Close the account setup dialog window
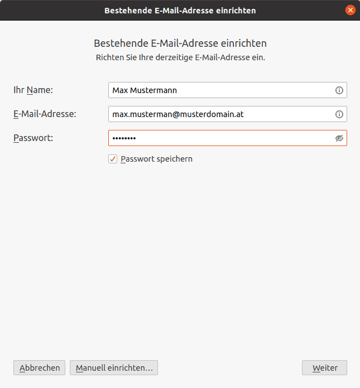Screen dimensions: 360x388 (351, 10)
